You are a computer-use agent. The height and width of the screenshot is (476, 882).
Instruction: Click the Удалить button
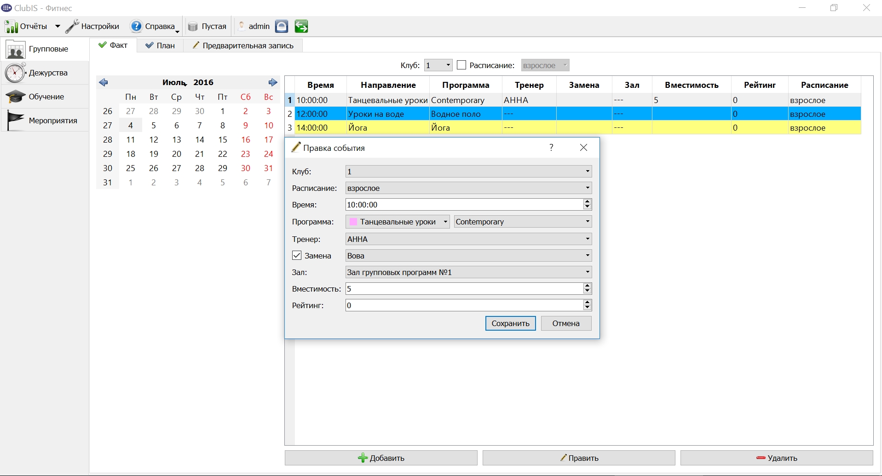pos(777,458)
